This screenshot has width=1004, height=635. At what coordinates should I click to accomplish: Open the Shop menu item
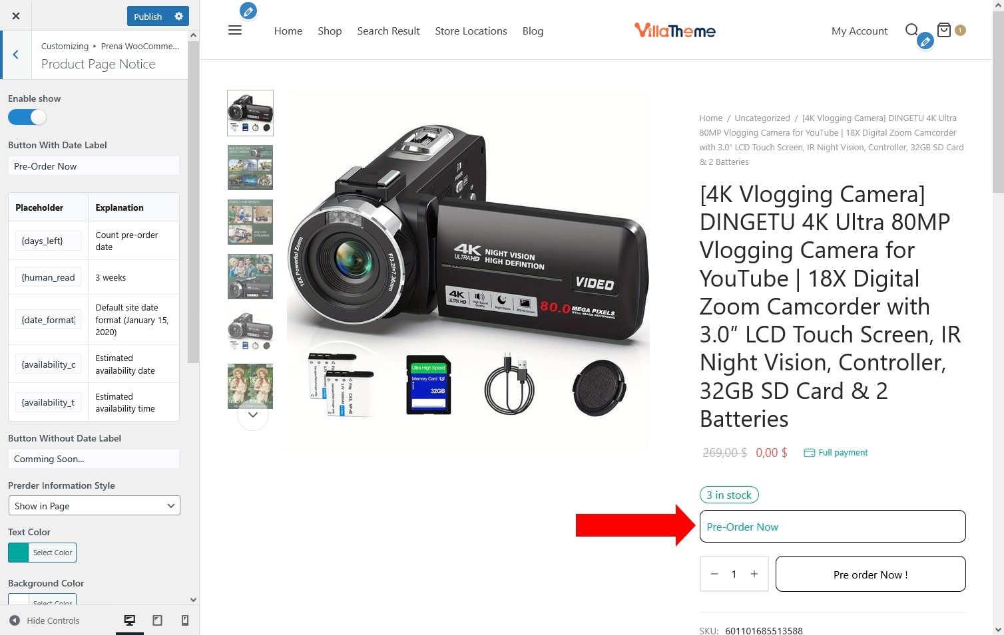[x=330, y=31]
